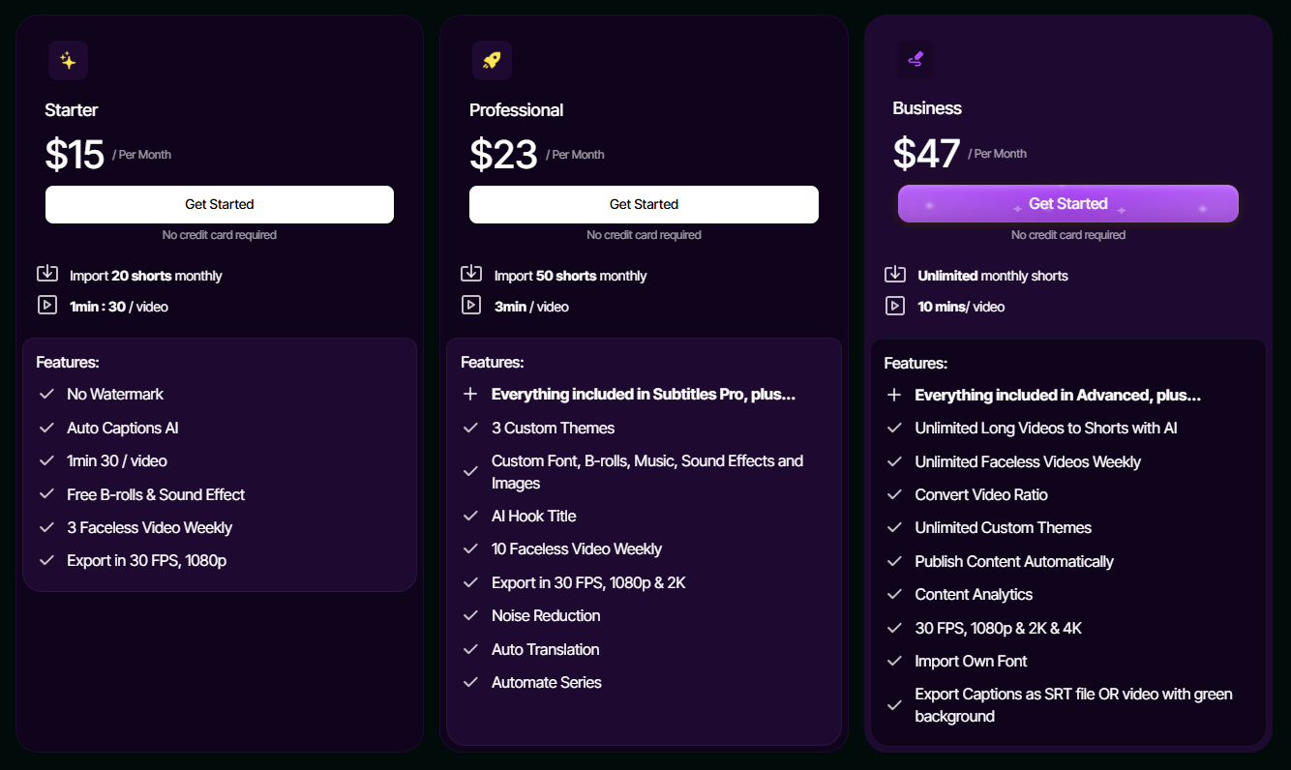Click the $47 Business price

click(x=926, y=154)
